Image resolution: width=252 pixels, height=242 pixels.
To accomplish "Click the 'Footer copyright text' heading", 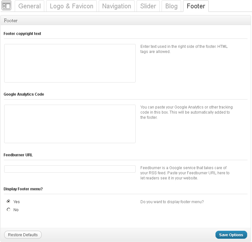I will (22, 34).
